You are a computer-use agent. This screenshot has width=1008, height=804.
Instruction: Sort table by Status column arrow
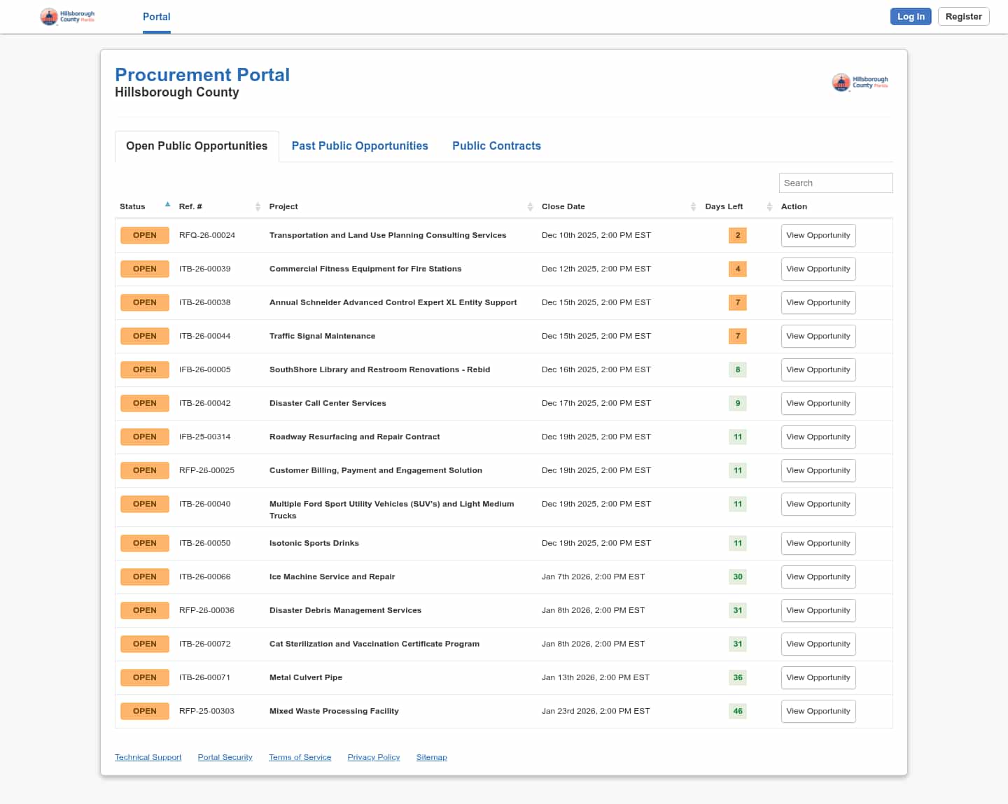pos(167,205)
